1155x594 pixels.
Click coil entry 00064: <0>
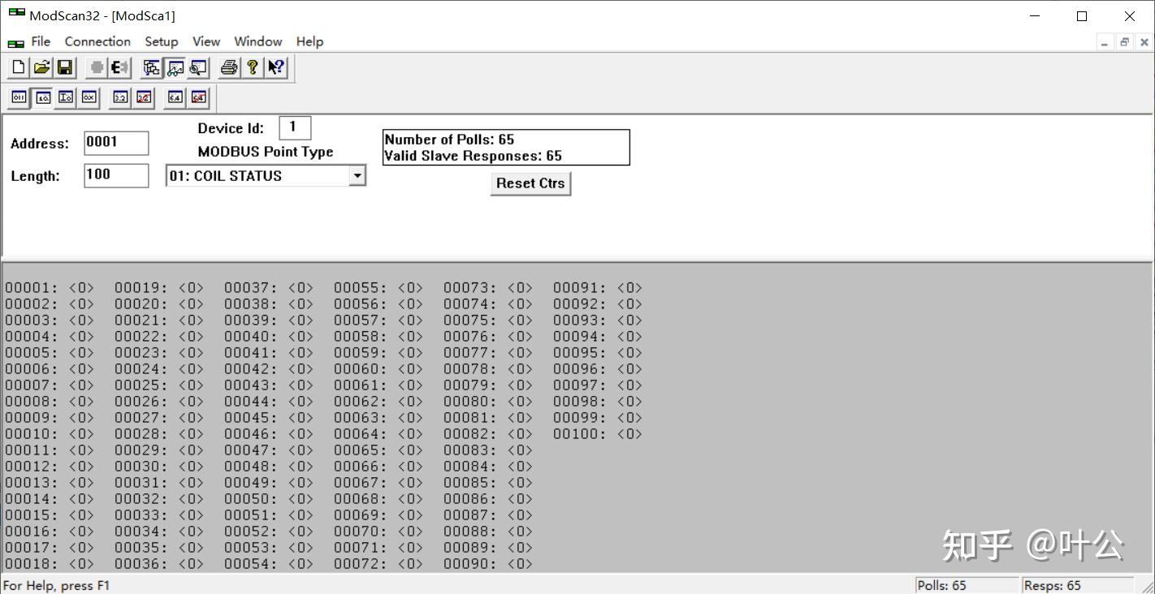click(379, 434)
